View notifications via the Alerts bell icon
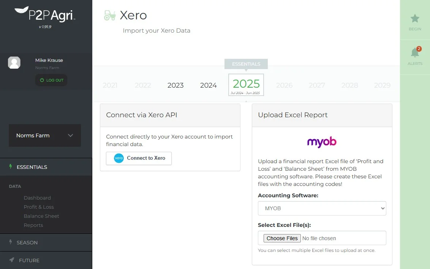Screen dimensions: 430x269 pos(414,53)
